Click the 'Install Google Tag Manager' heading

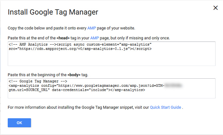click(53, 12)
